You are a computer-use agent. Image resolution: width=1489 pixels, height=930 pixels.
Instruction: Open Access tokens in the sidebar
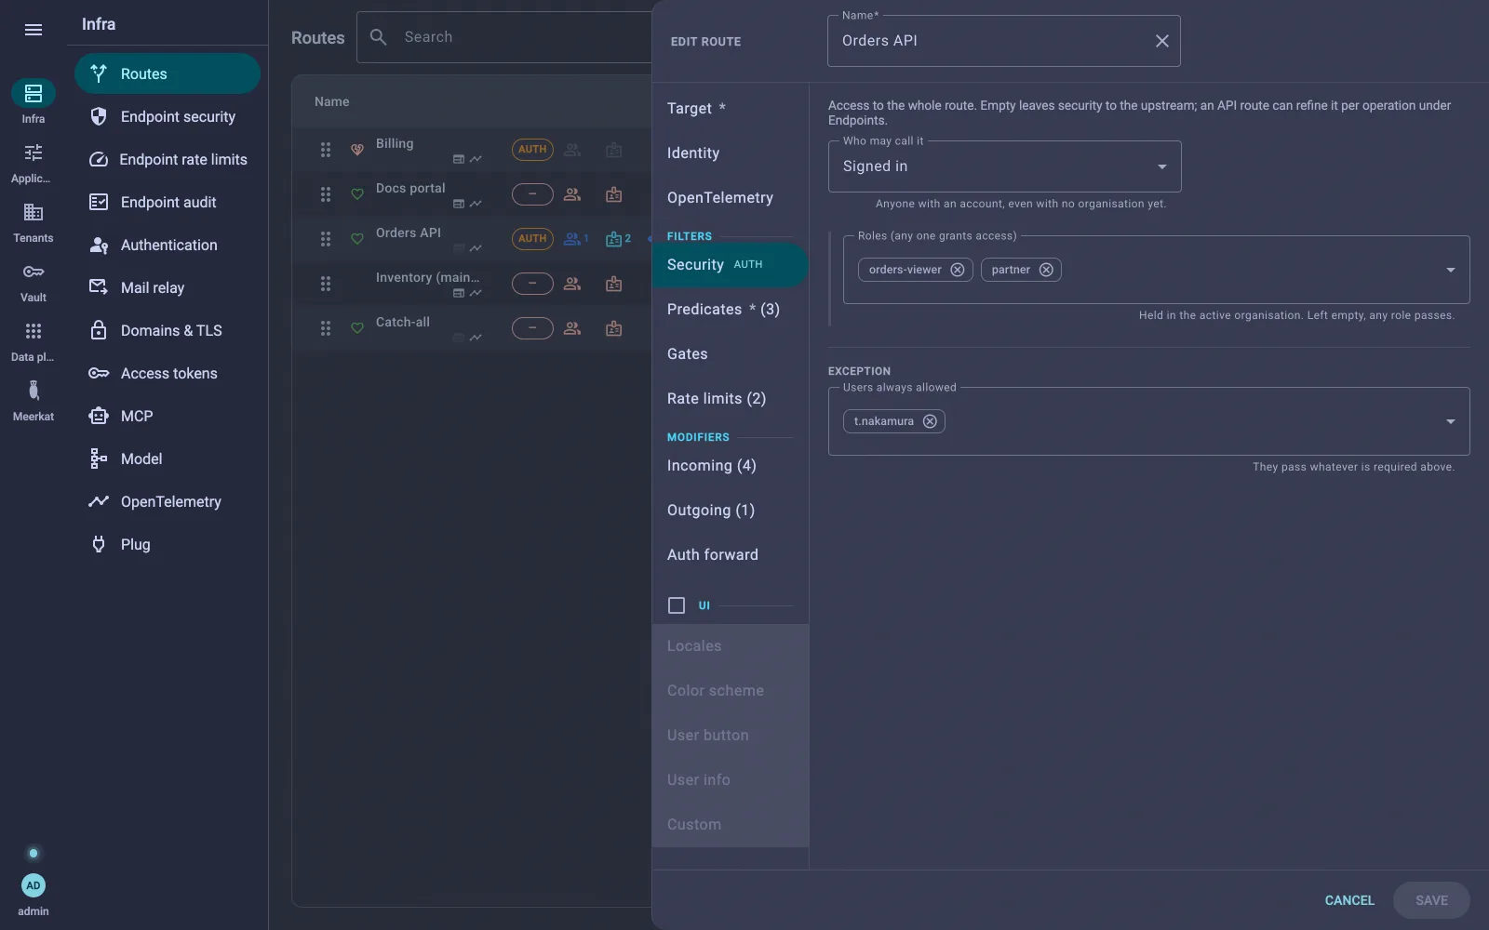pyautogui.click(x=168, y=373)
